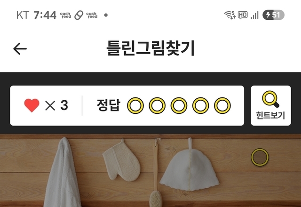Screen dimensions: 301x207
Task: Tap the red heart lives icon
Action: click(x=32, y=105)
